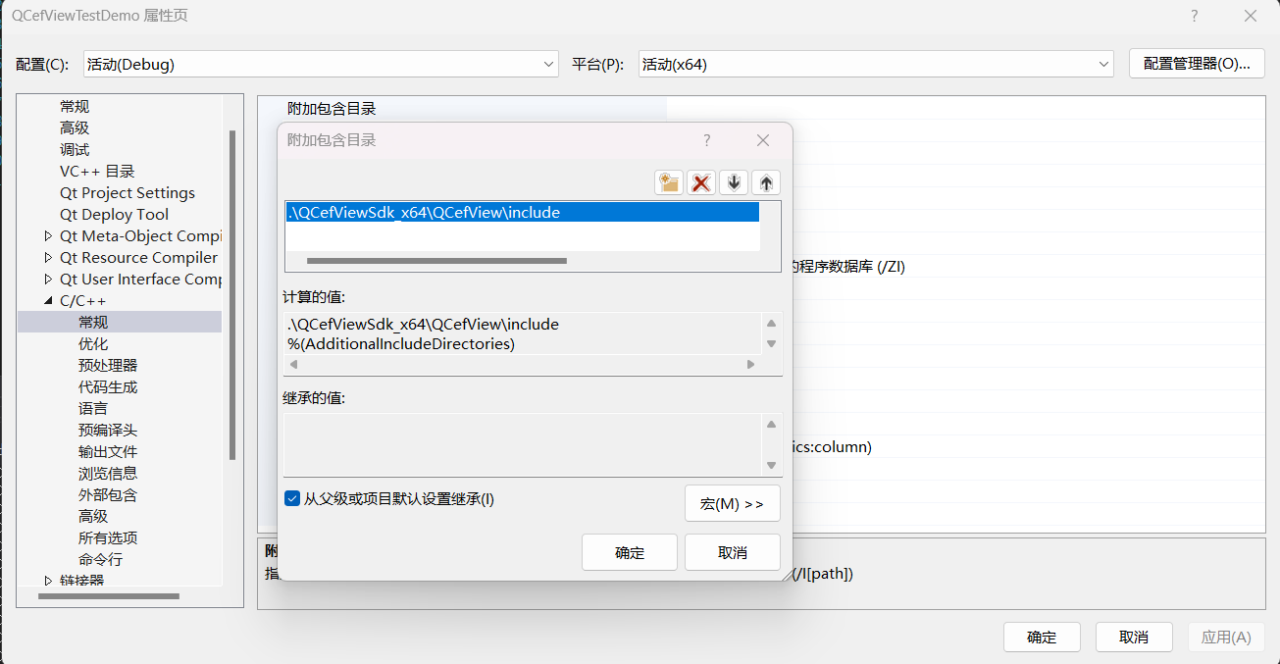1280x664 pixels.
Task: Open the 配置管理器(O)... button
Action: click(1197, 64)
